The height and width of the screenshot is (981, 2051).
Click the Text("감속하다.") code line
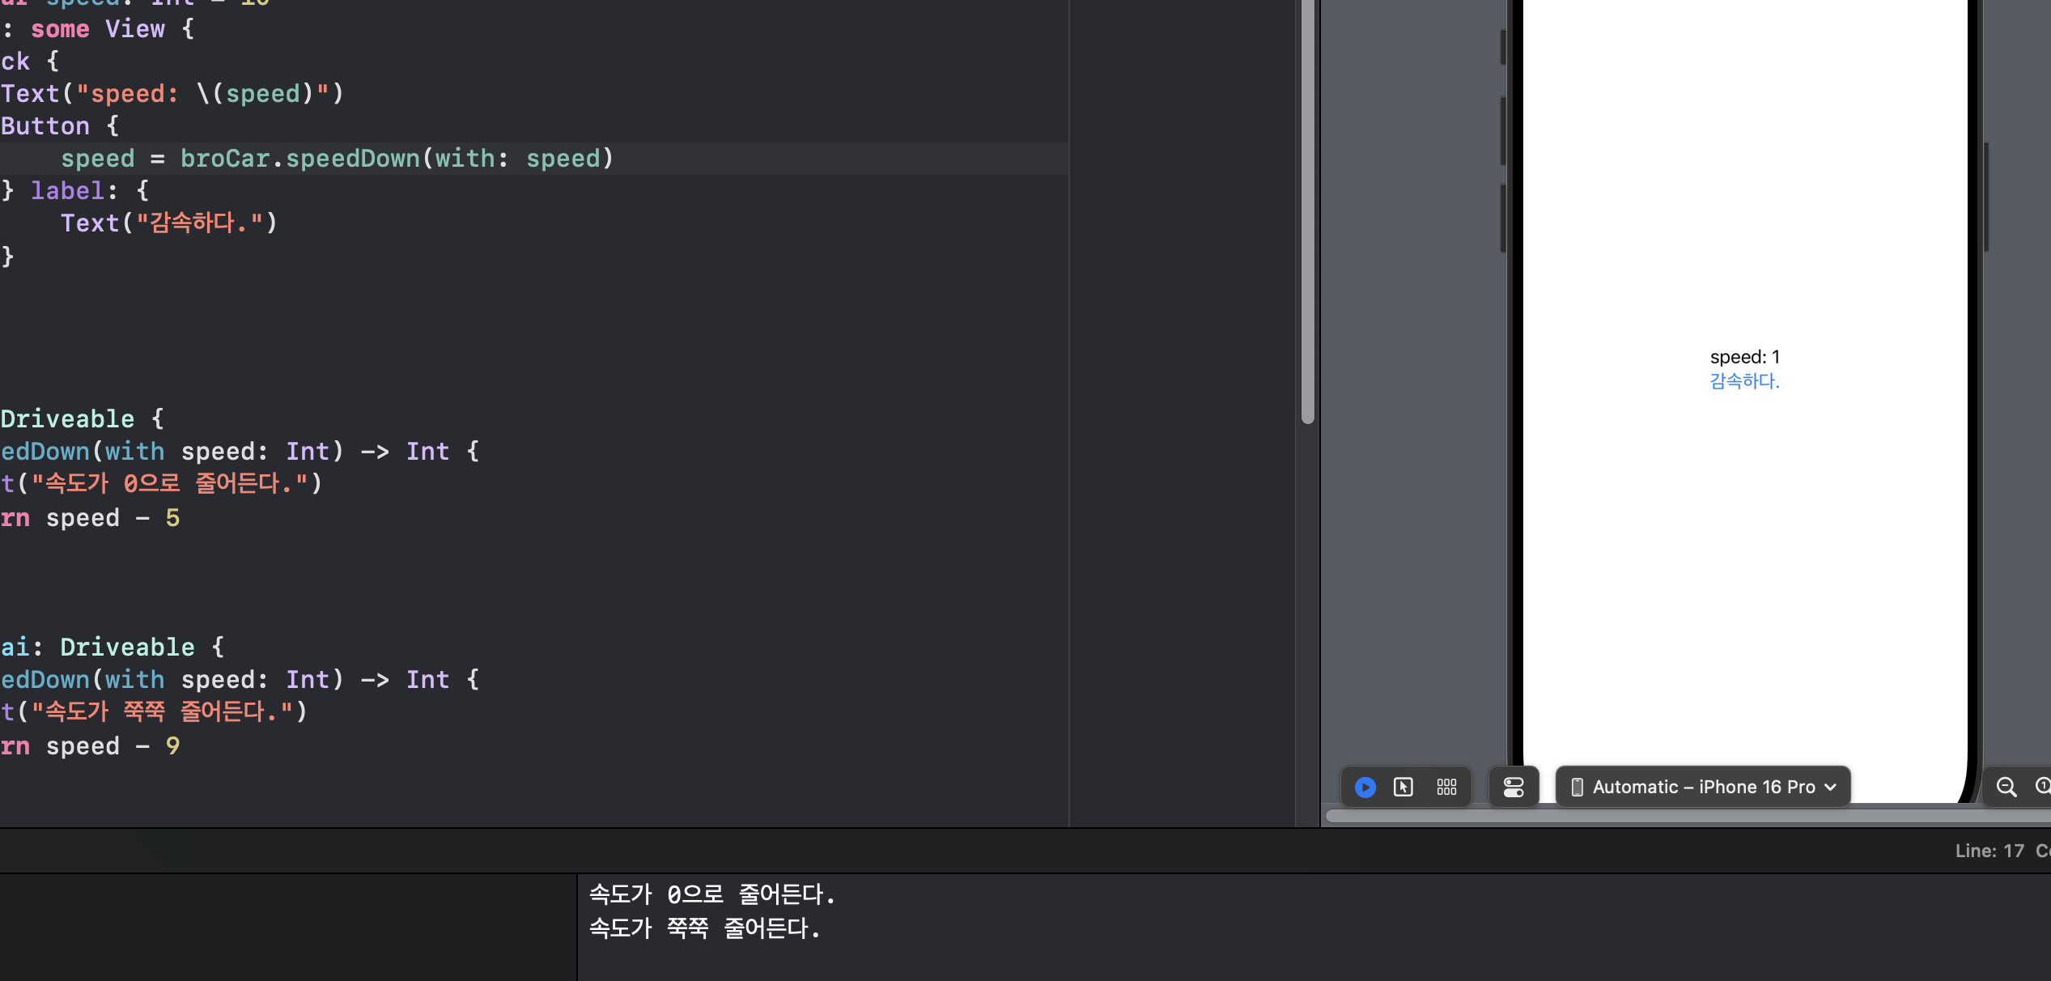point(168,223)
